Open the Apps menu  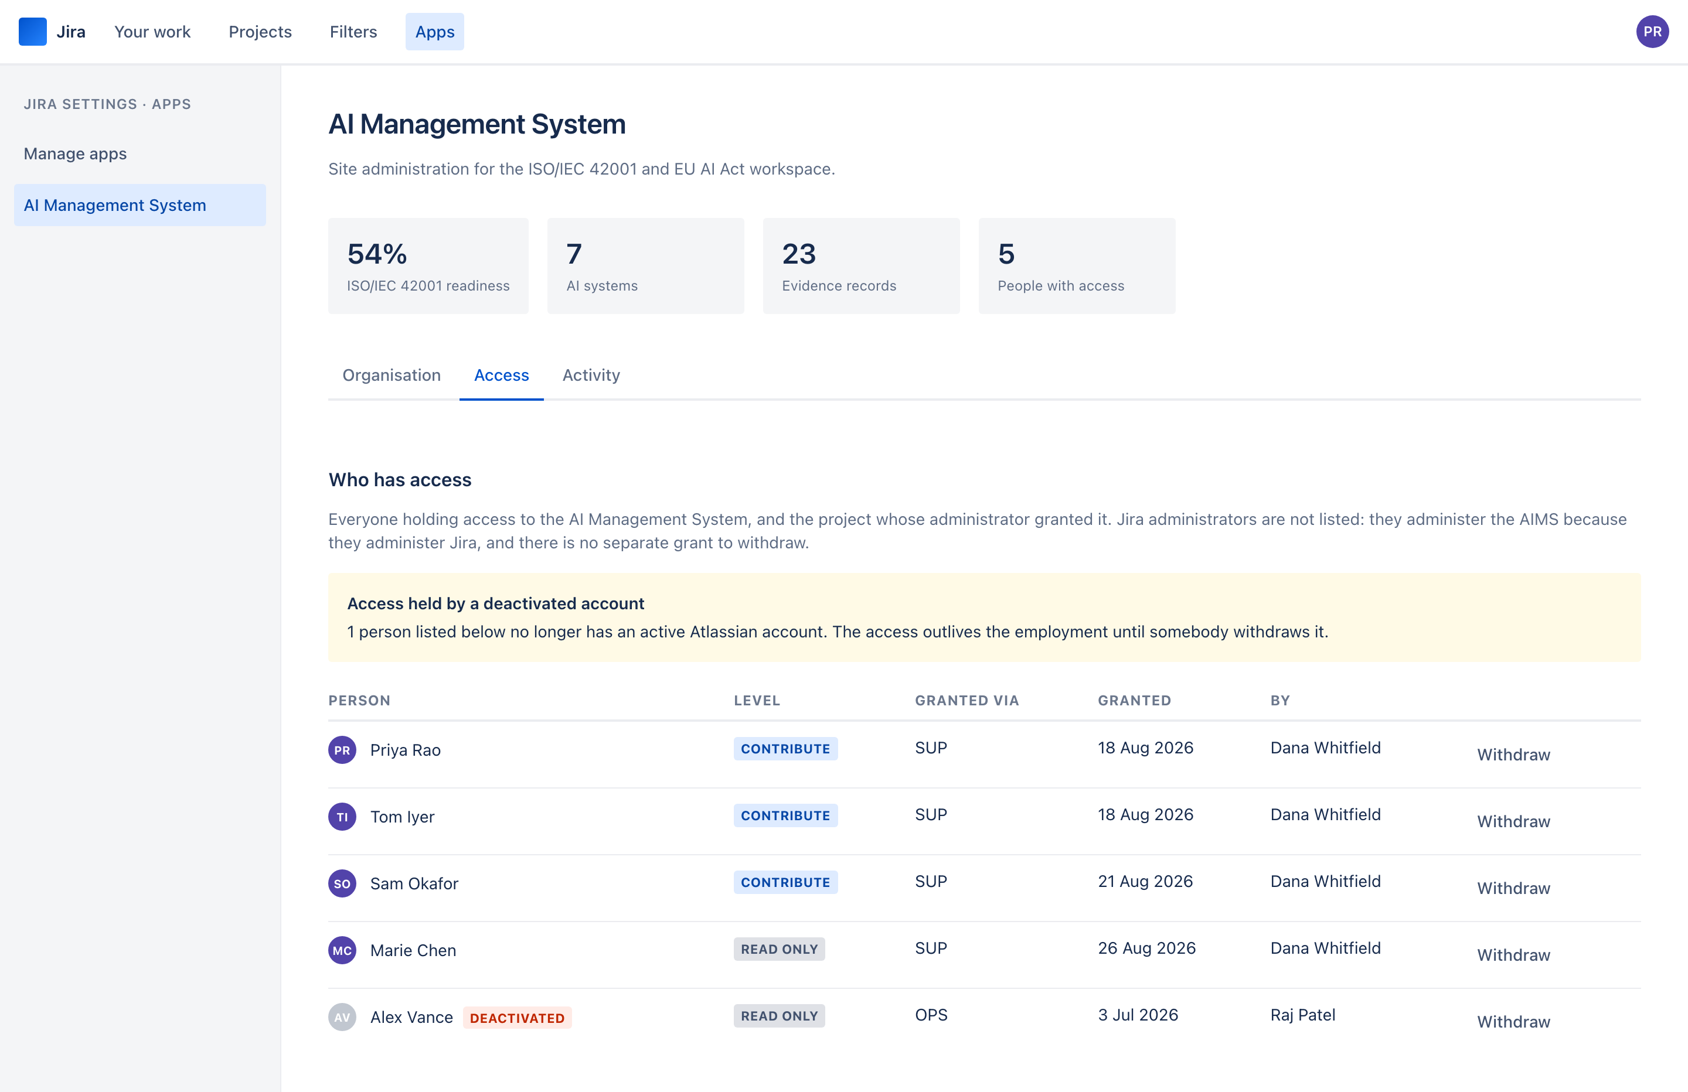[x=435, y=32]
